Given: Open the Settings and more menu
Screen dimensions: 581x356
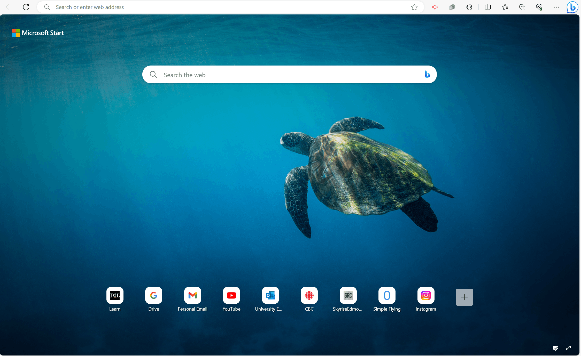Looking at the screenshot, I should [556, 7].
